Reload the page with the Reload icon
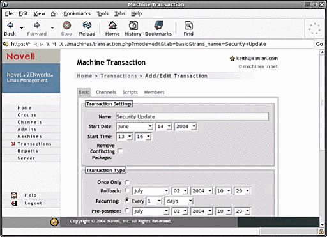 point(87,25)
